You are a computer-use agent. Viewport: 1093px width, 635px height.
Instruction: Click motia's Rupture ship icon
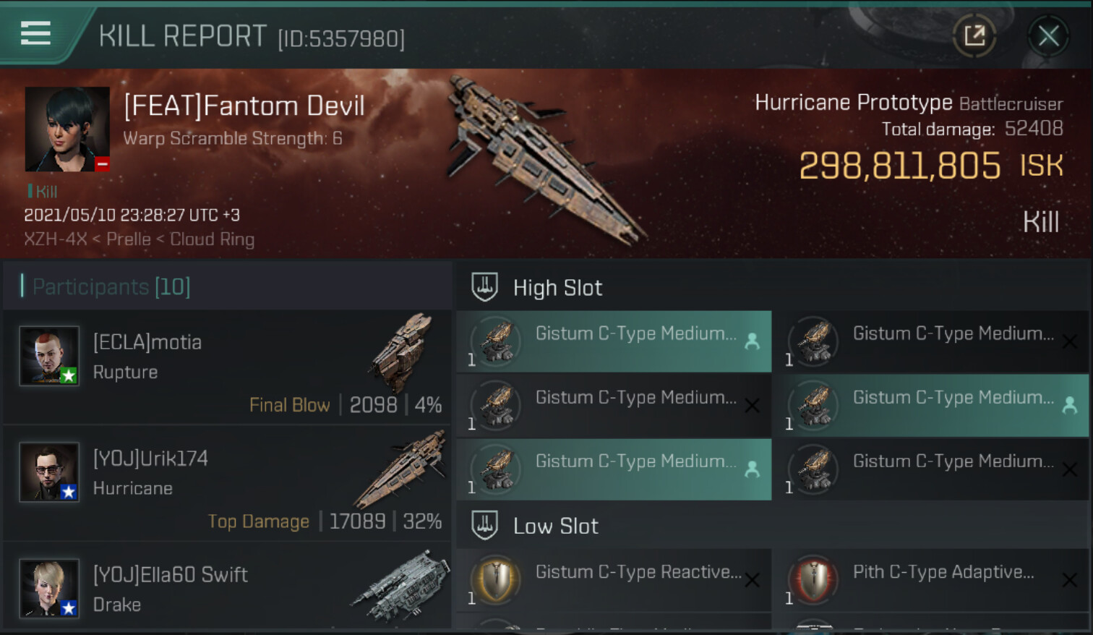pyautogui.click(x=402, y=352)
